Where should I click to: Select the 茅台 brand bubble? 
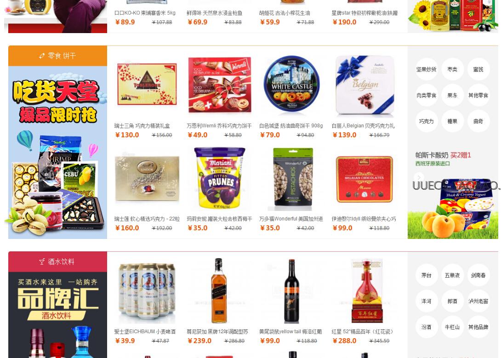tap(426, 275)
